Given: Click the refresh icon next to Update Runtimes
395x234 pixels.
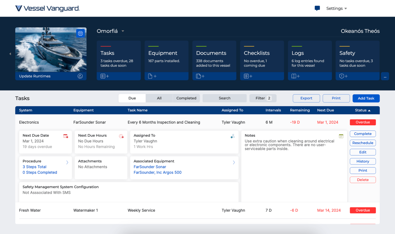Looking at the screenshot, I should point(80,76).
